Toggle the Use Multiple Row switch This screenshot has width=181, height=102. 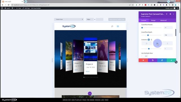coord(145,56)
